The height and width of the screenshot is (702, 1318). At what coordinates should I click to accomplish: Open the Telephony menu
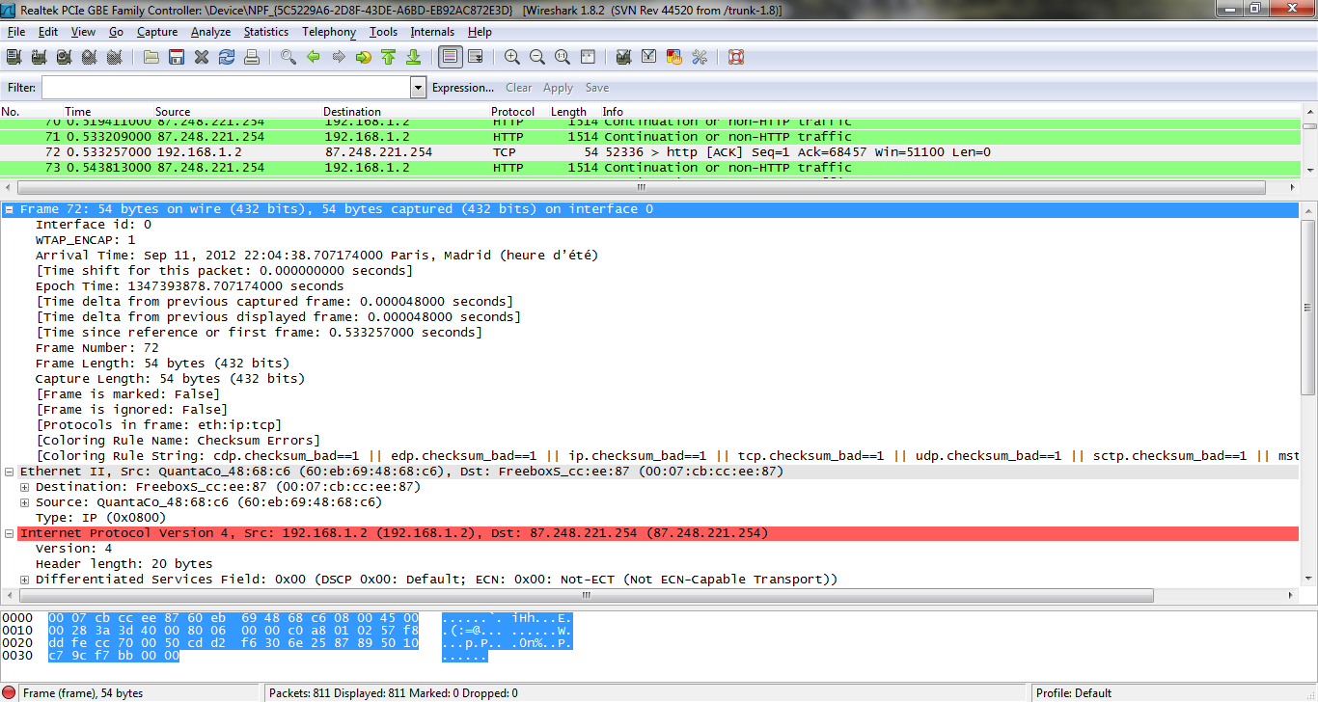[328, 32]
